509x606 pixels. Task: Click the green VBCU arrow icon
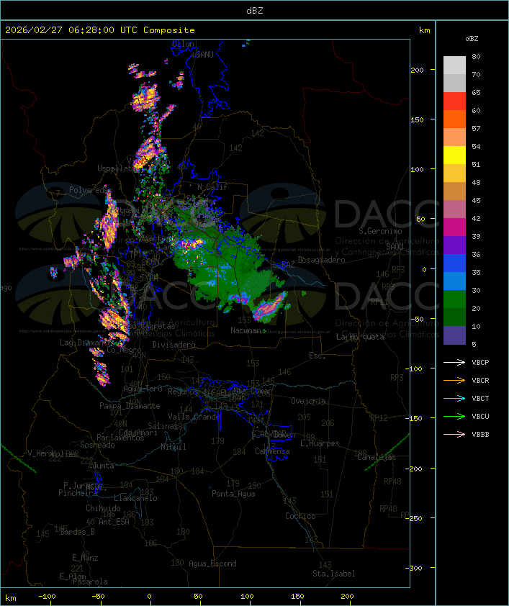454,416
